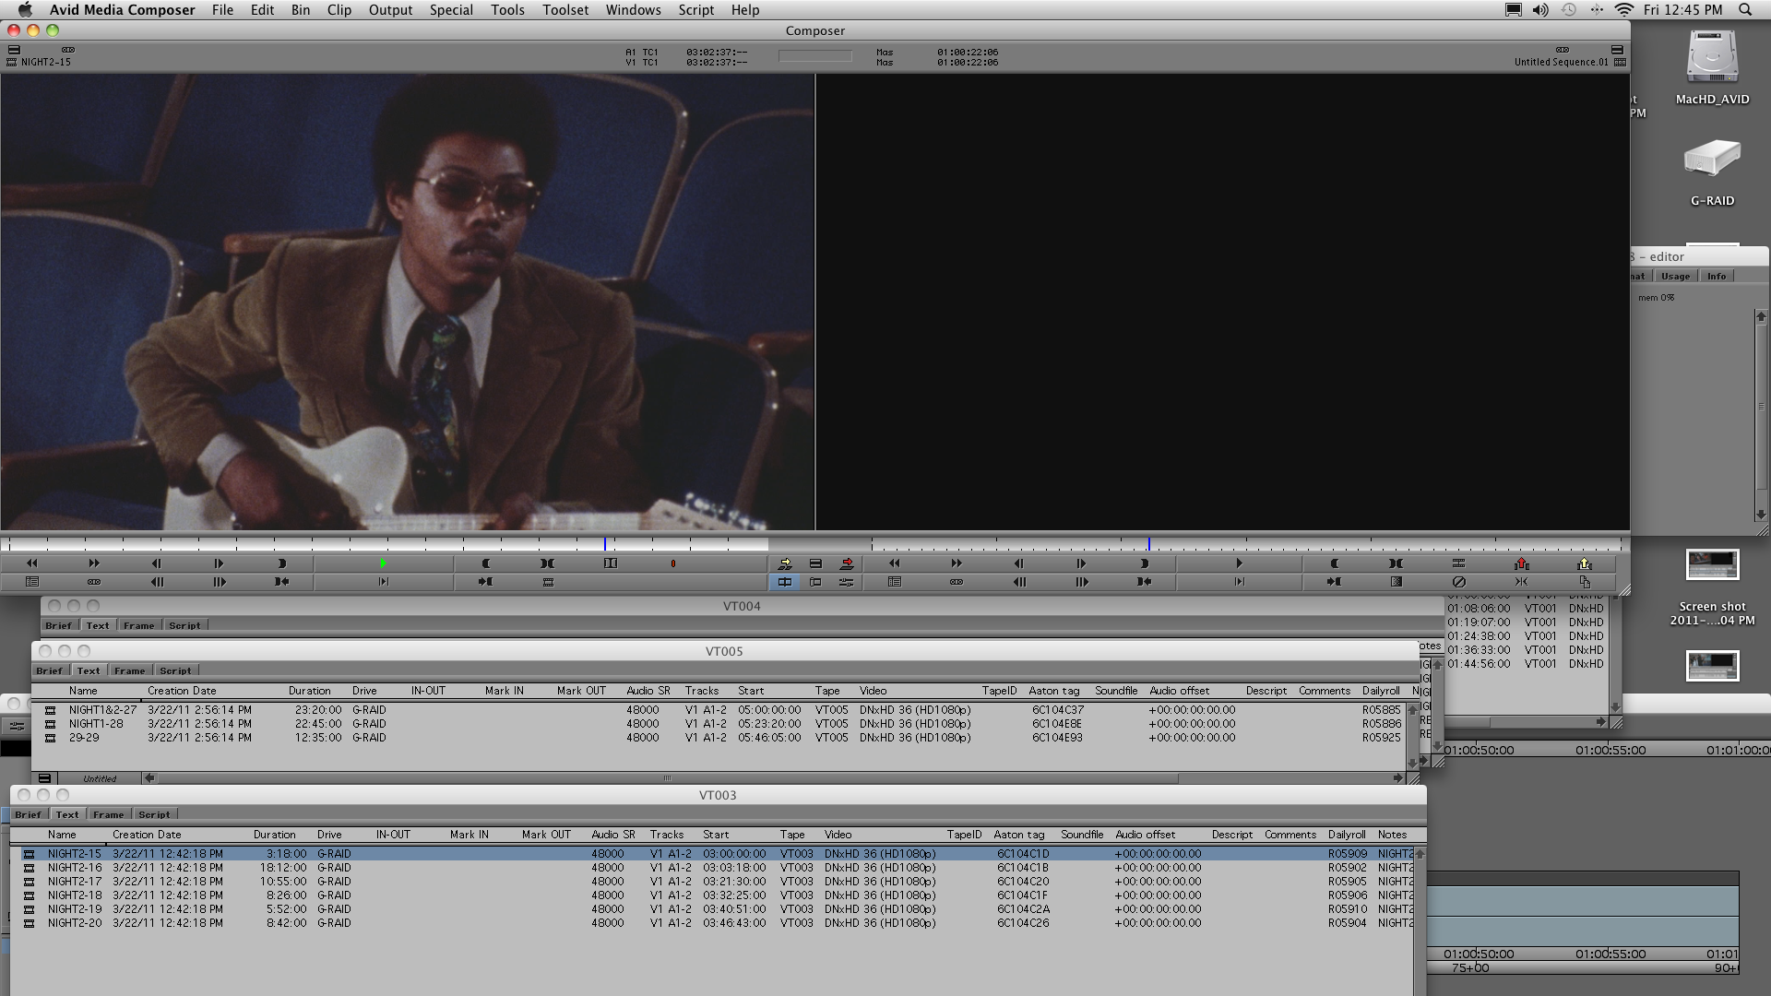Switch to Frame tab in VT003 bin

[x=108, y=814]
